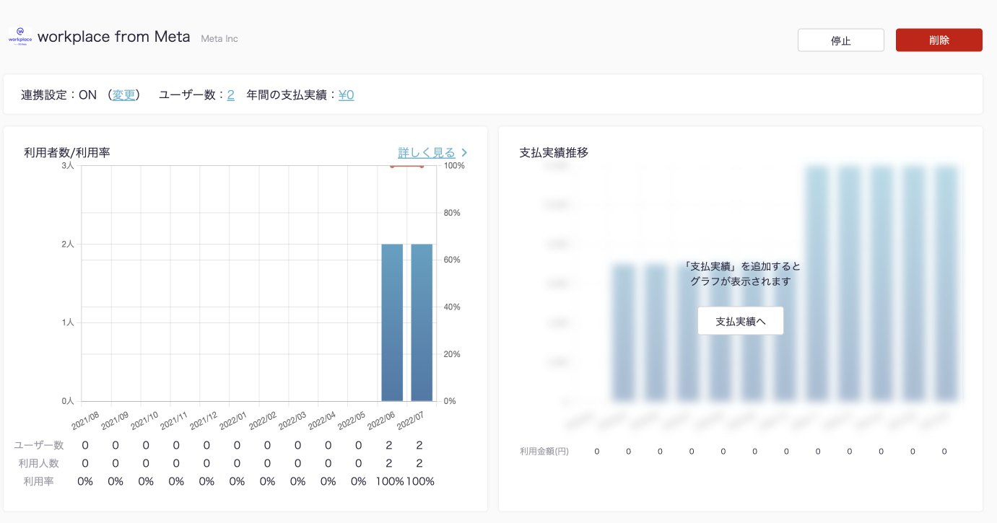
Task: Open the ¥0 年間の支払実績 link
Action: (346, 95)
